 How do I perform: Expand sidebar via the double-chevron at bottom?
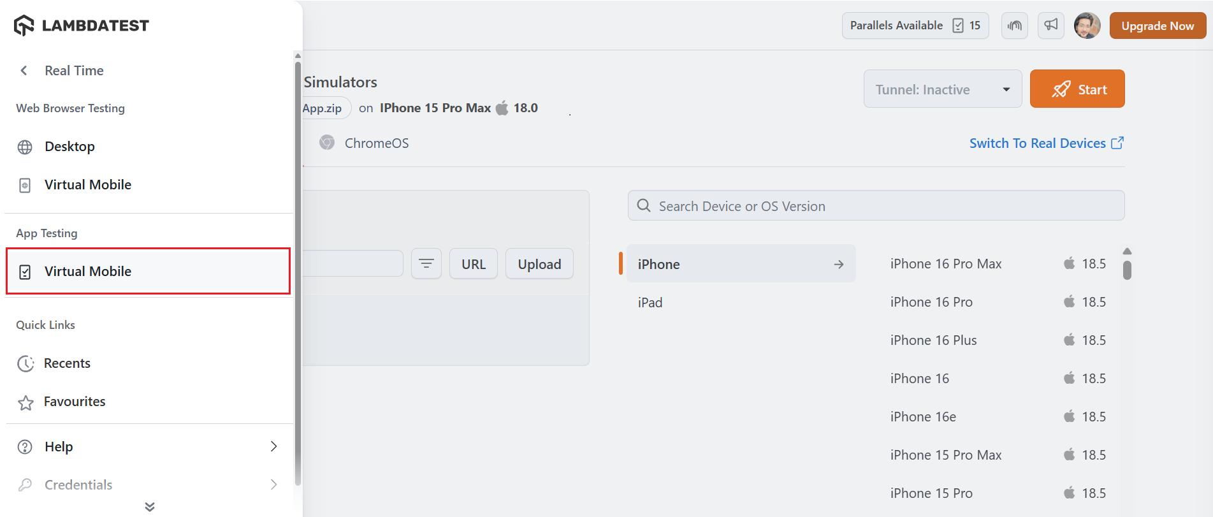pos(149,506)
